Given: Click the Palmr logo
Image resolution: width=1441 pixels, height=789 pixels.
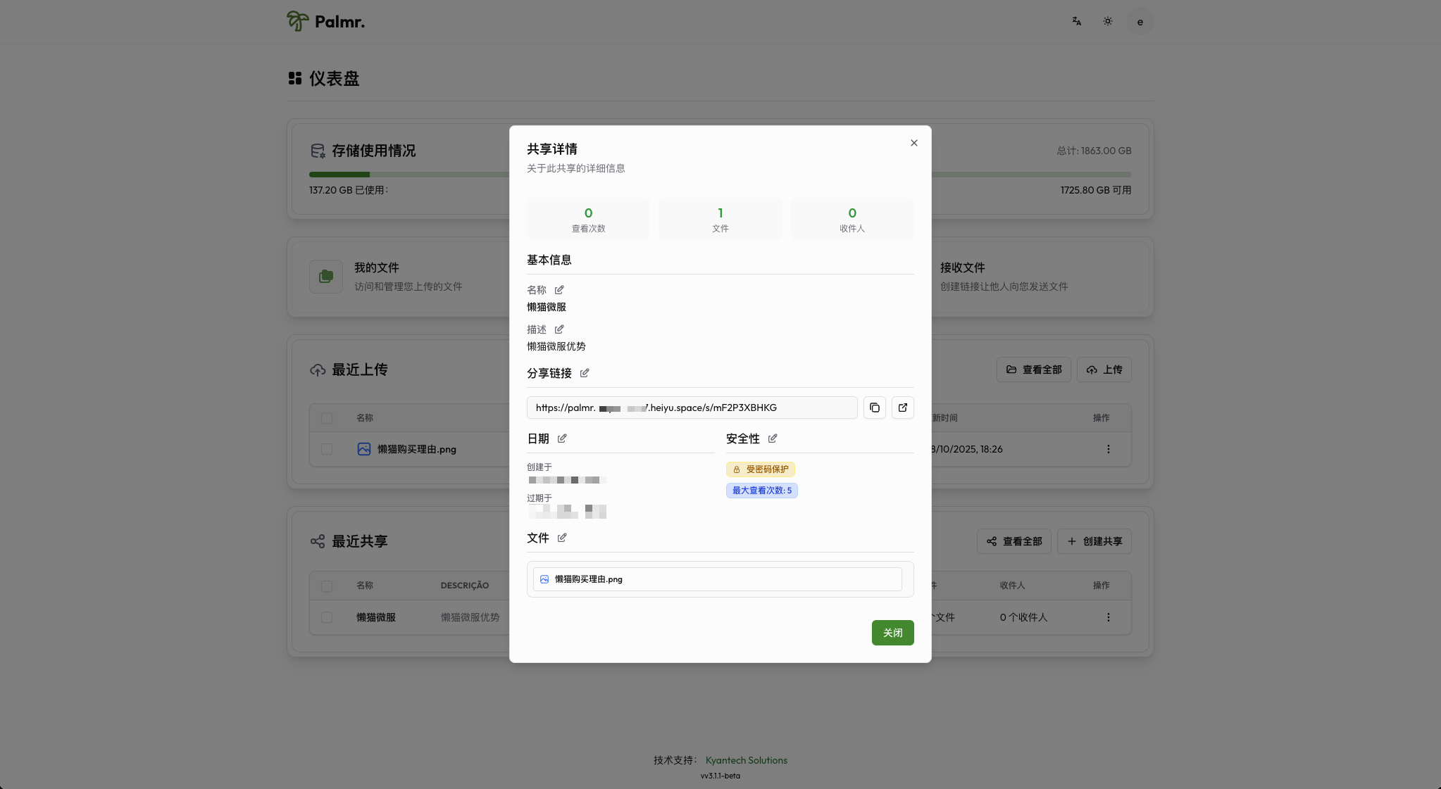Looking at the screenshot, I should [325, 22].
